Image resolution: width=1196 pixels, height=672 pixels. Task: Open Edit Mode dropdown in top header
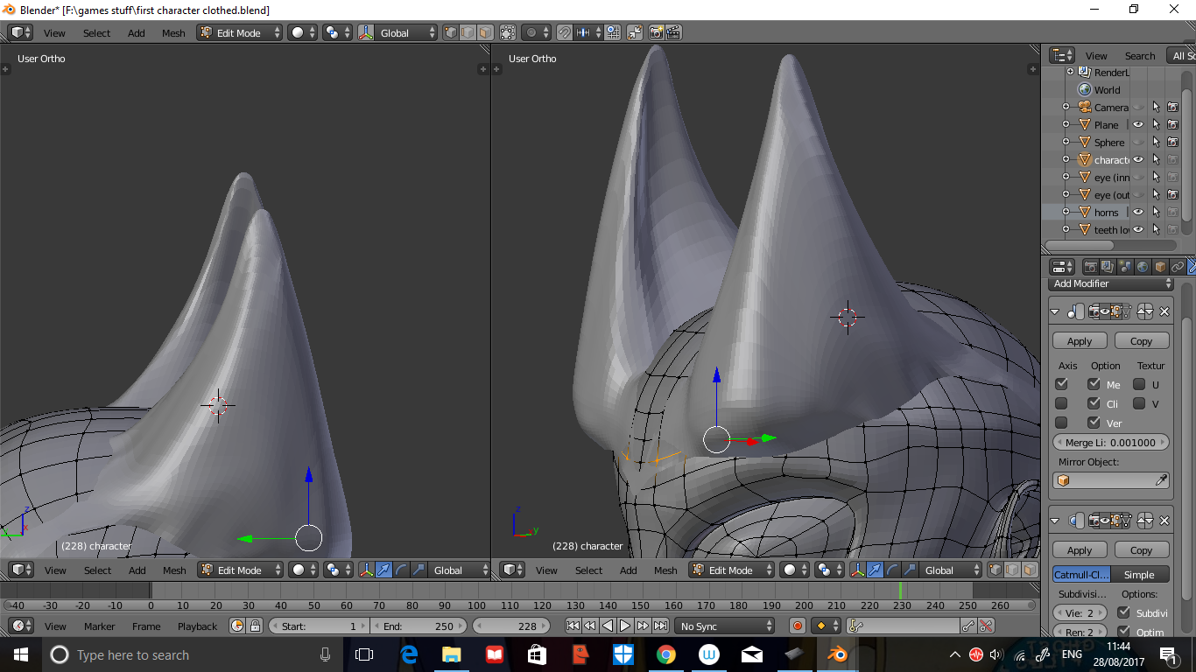pos(240,32)
